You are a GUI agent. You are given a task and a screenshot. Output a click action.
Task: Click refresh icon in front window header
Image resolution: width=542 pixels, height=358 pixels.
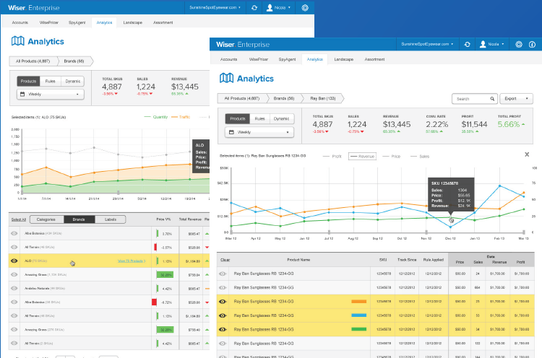tap(467, 45)
